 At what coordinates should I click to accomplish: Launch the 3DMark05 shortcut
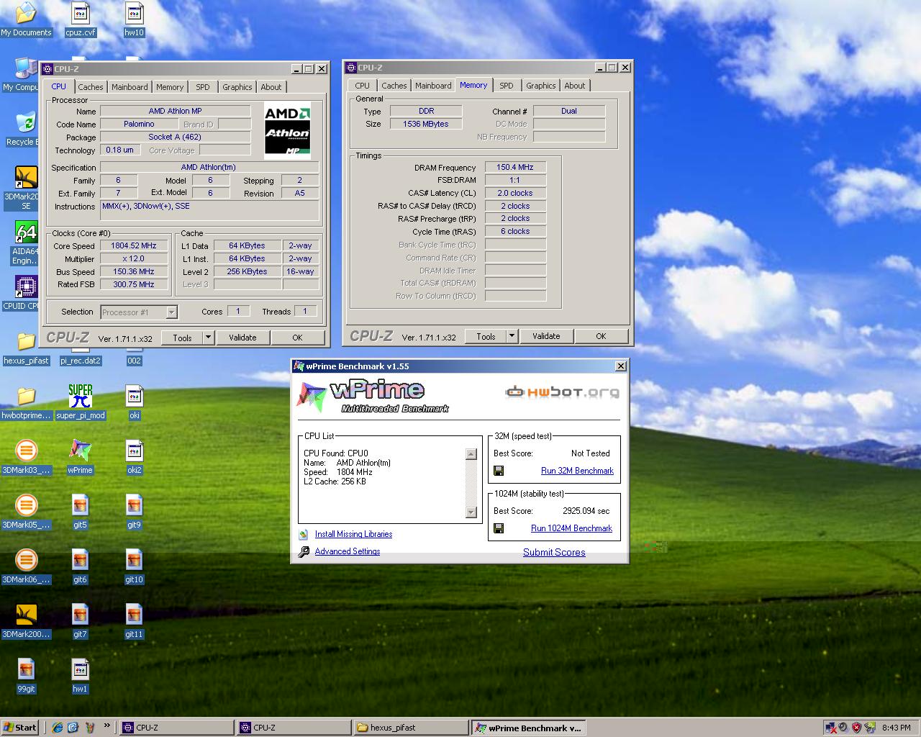pyautogui.click(x=26, y=512)
